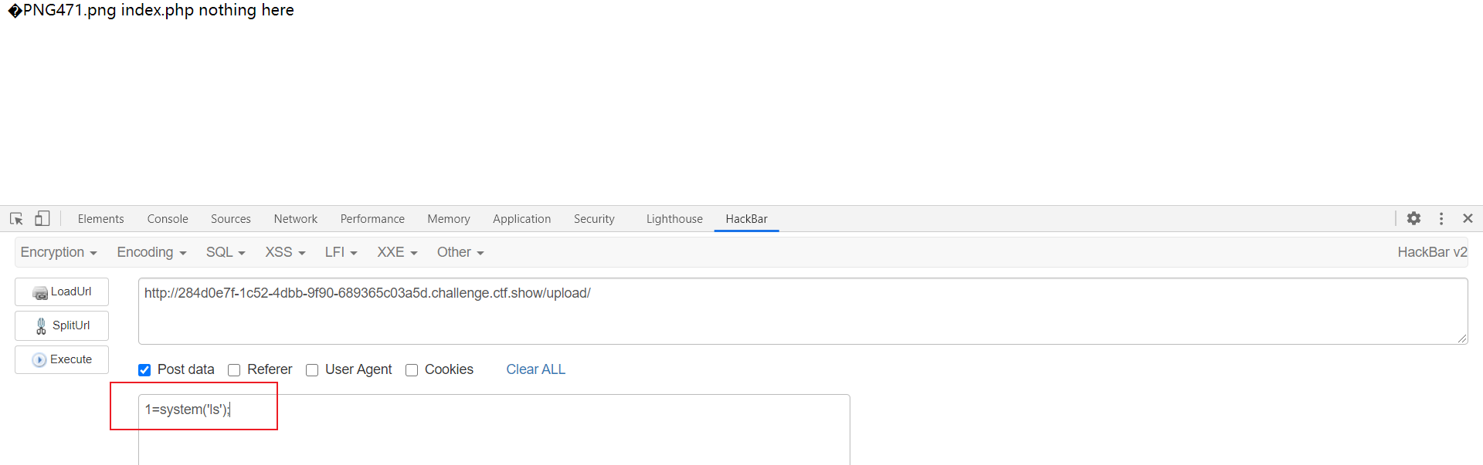Enable the User Agent checkbox
The width and height of the screenshot is (1483, 465).
point(312,370)
